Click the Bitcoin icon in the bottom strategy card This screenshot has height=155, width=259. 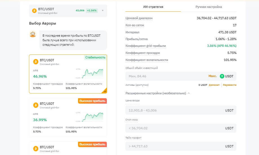tap(36, 149)
